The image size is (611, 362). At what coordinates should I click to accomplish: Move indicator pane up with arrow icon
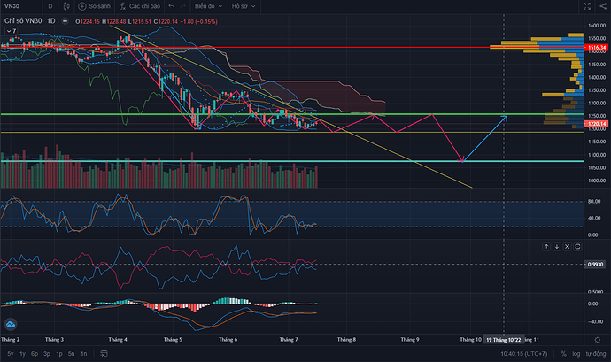[546, 246]
